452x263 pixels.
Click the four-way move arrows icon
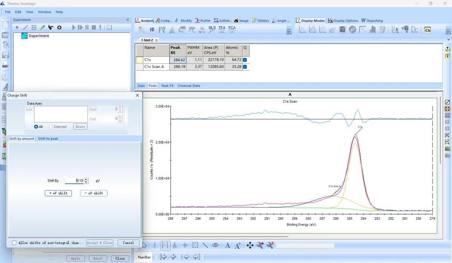(250, 245)
